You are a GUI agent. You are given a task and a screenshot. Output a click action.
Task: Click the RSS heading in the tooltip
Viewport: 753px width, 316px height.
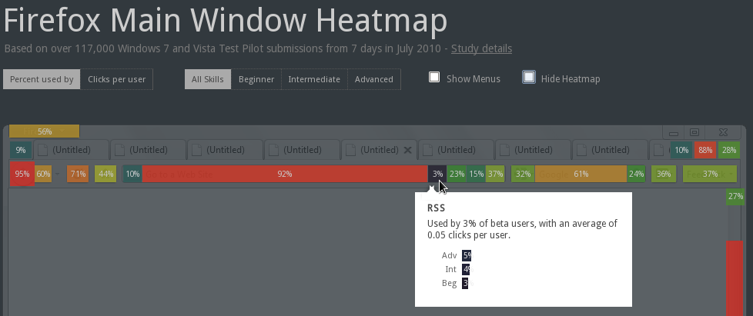pos(436,208)
